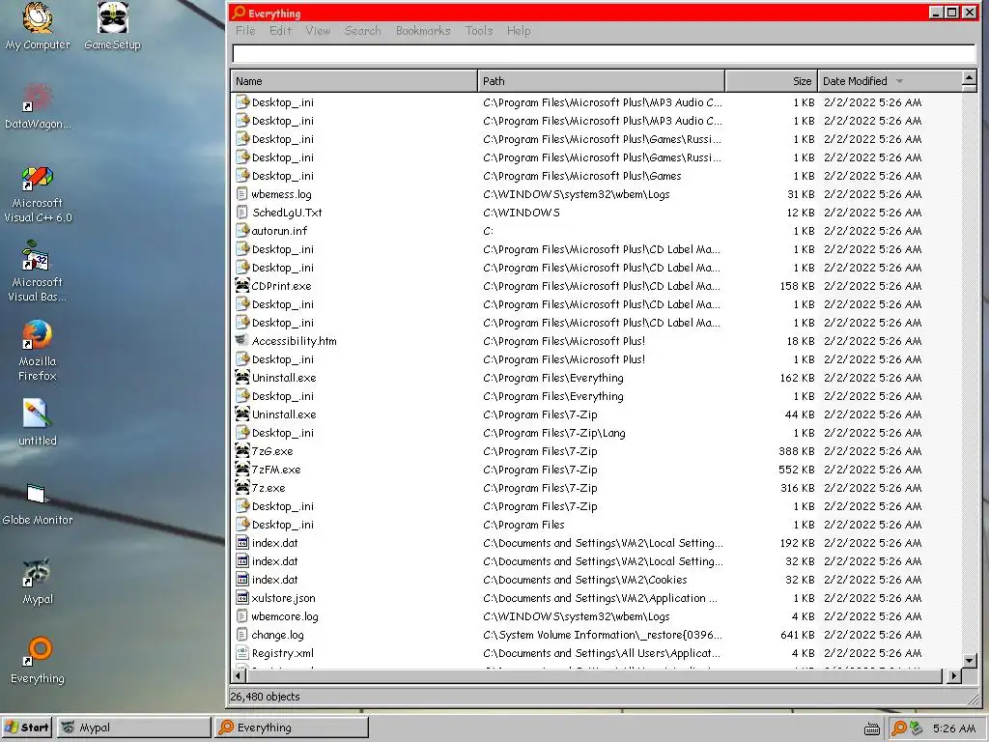Image resolution: width=989 pixels, height=742 pixels.
Task: Open the Tools menu
Action: pyautogui.click(x=479, y=31)
